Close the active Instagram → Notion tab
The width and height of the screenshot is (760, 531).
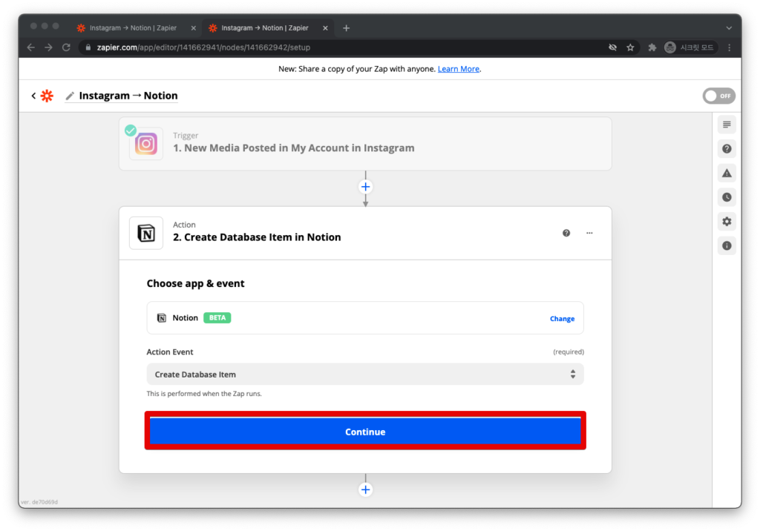point(325,28)
